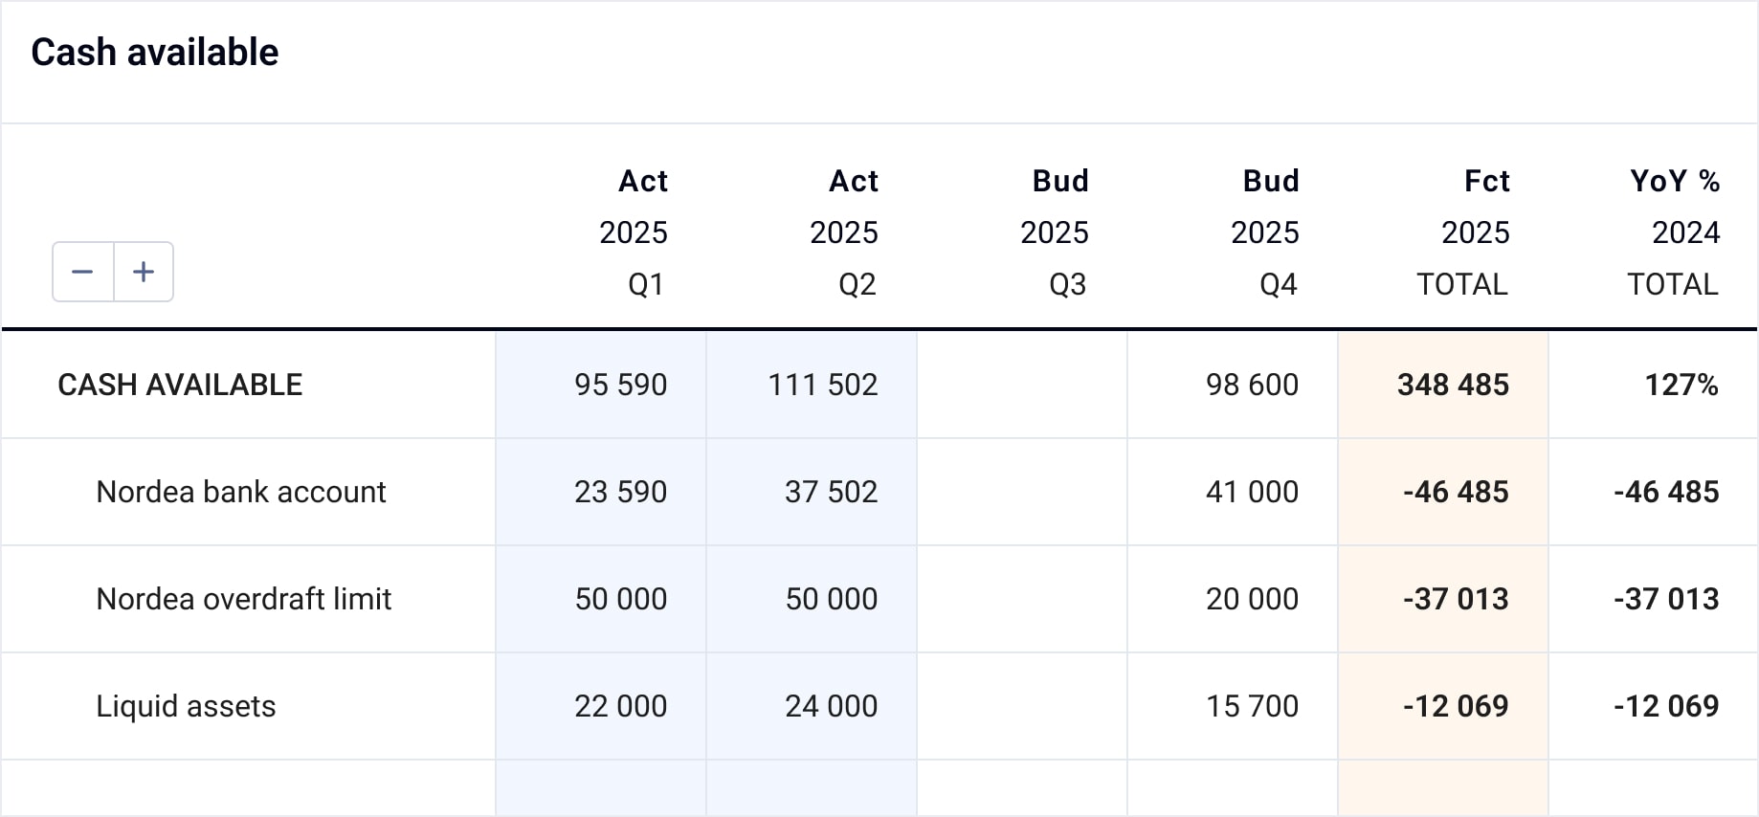
Task: Click the Liquid assets row label
Action: [186, 706]
